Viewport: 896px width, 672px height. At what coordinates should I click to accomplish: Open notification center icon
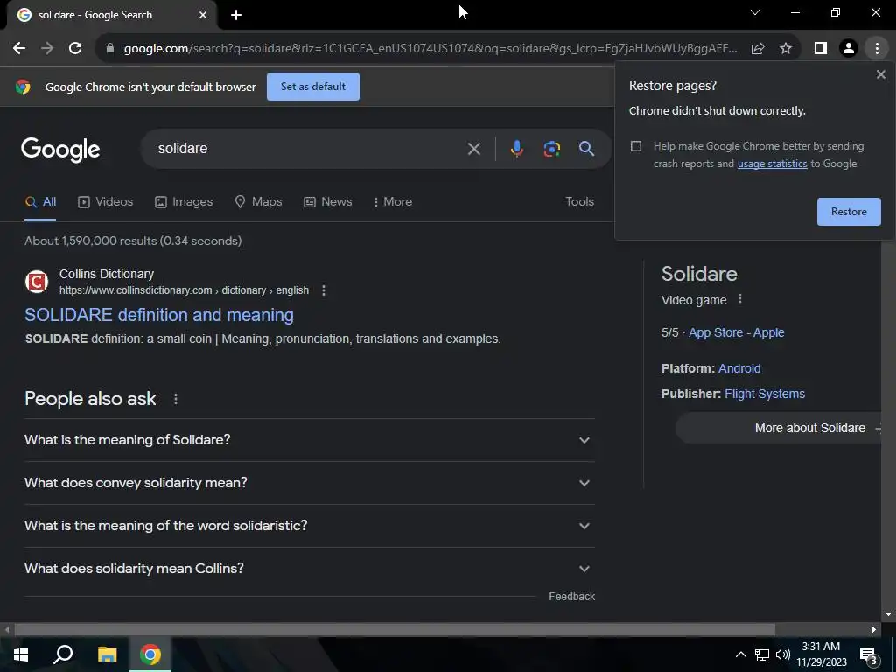[x=869, y=655]
